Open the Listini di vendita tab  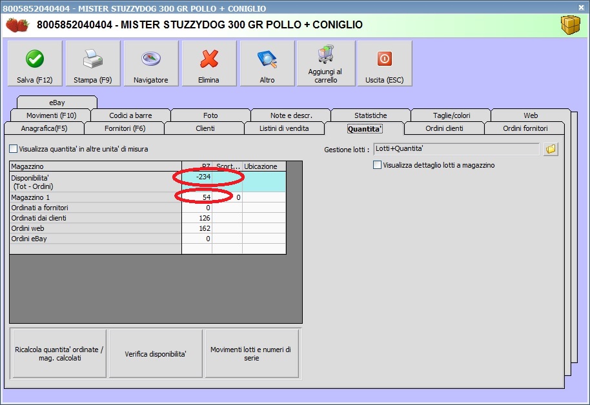(x=284, y=128)
